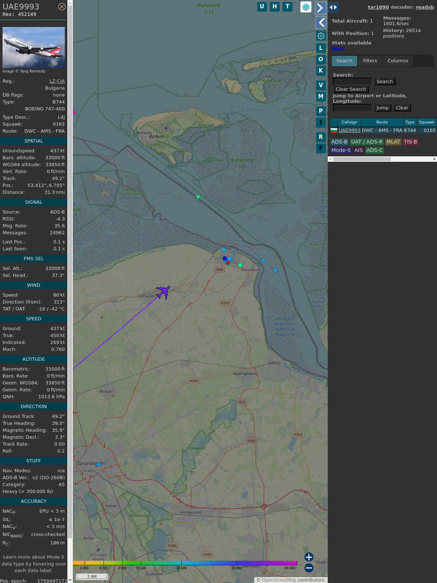Toggle the Mode-S source legend
The image size is (437, 583).
(341, 150)
